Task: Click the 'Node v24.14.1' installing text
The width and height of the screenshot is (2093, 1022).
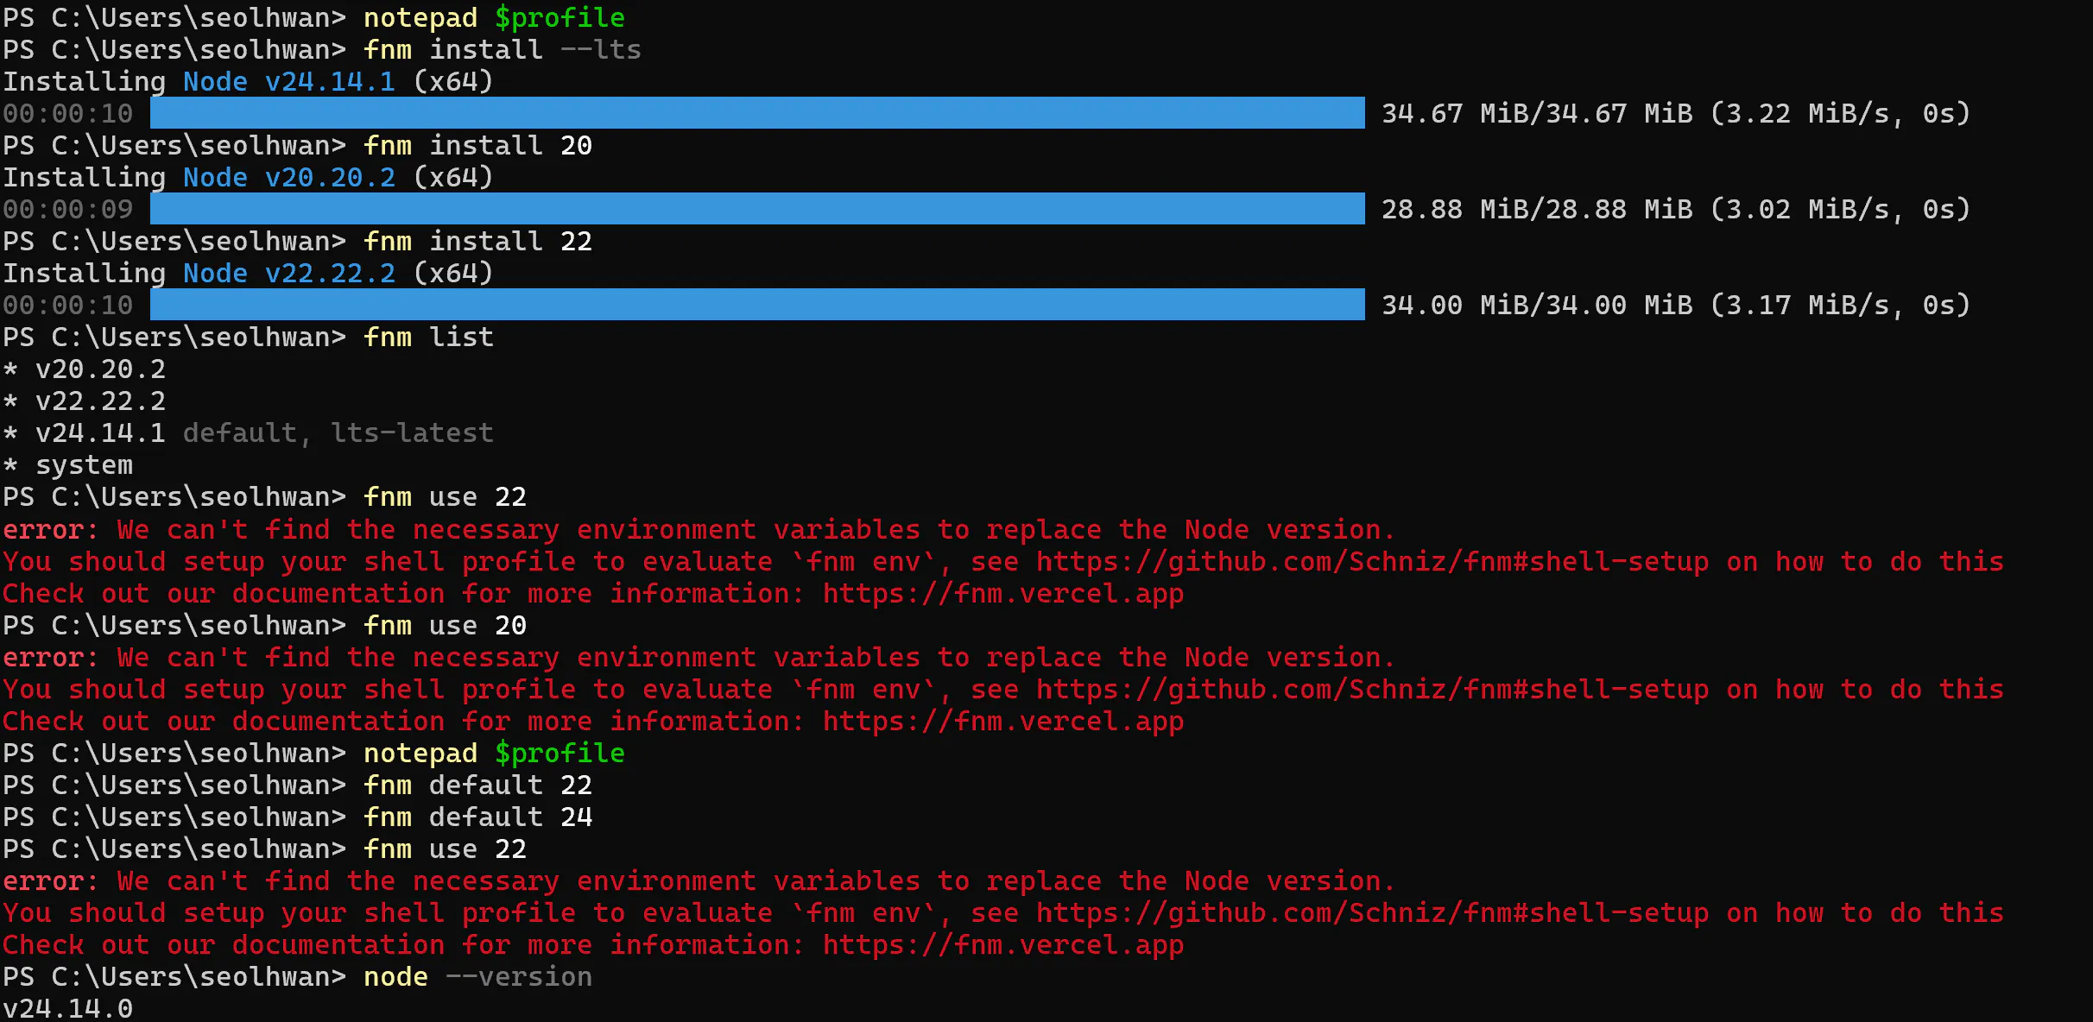Action: point(289,81)
